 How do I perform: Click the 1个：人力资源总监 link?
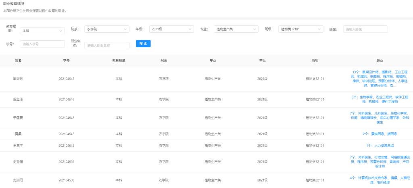coord(380,145)
